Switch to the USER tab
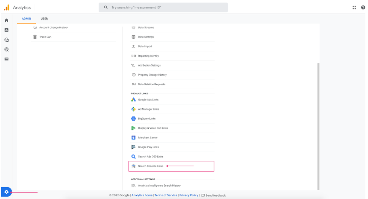Screen dimensions: 368x199 coord(44,19)
